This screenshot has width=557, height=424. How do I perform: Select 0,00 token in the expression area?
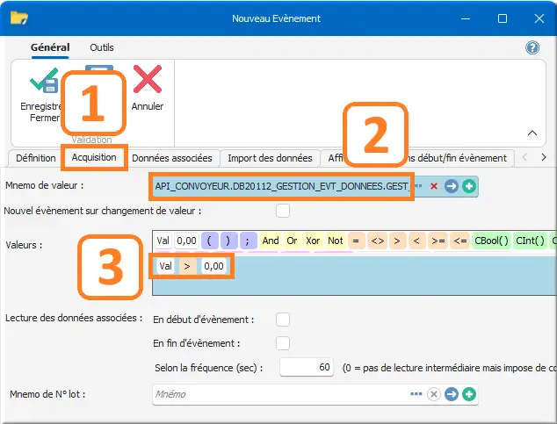(213, 266)
